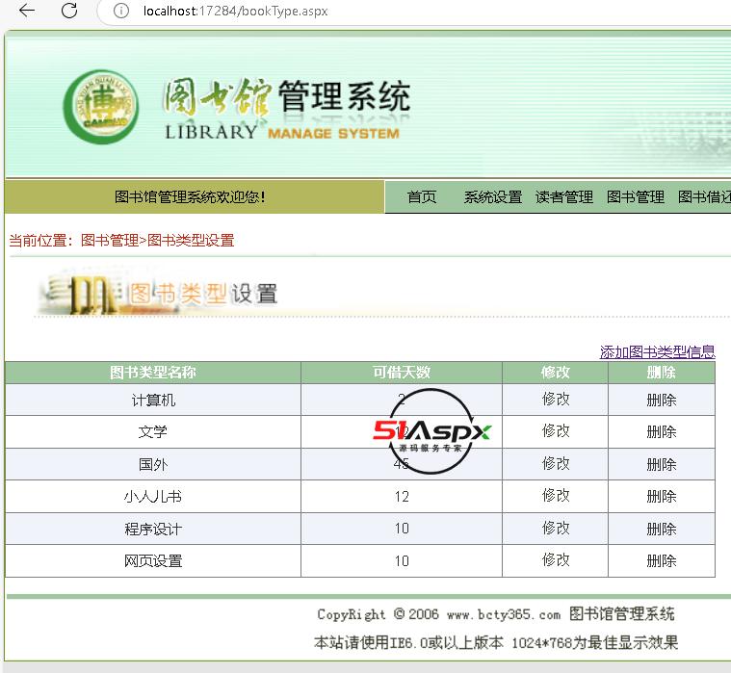Open the 系统设置 menu
Screen dimensions: 731x673
click(x=492, y=197)
